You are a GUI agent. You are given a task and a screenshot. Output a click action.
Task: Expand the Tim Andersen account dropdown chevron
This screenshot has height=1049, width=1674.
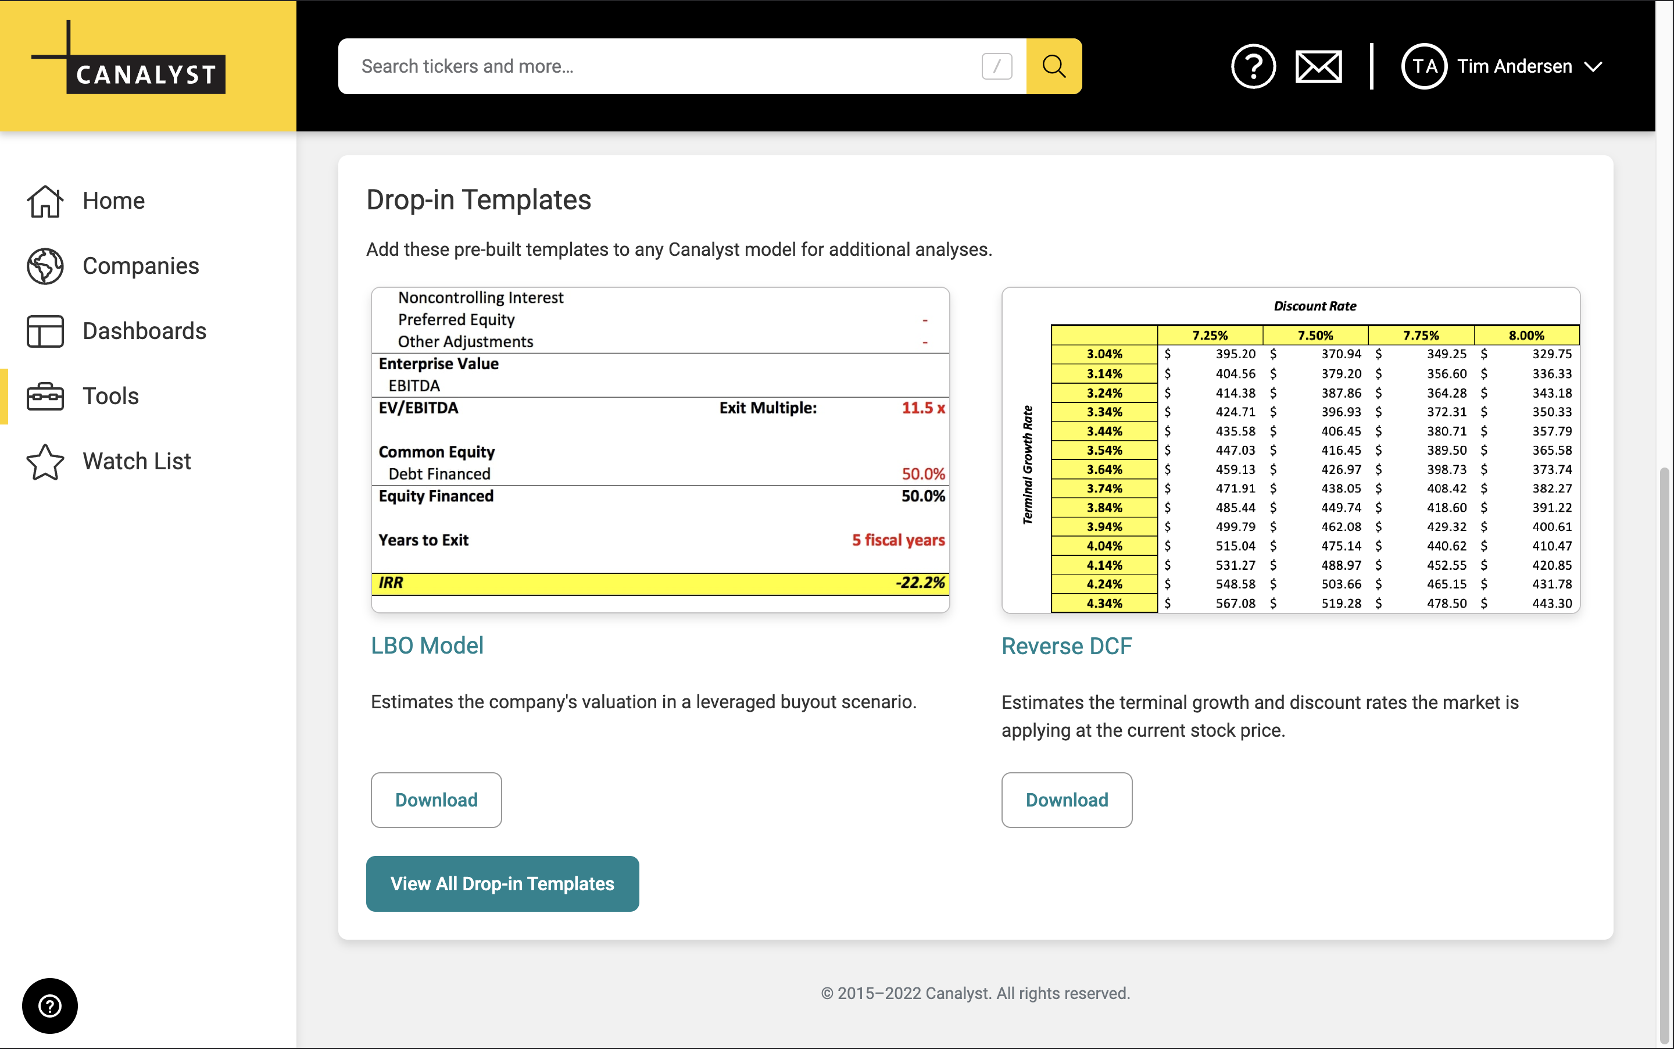coord(1594,67)
